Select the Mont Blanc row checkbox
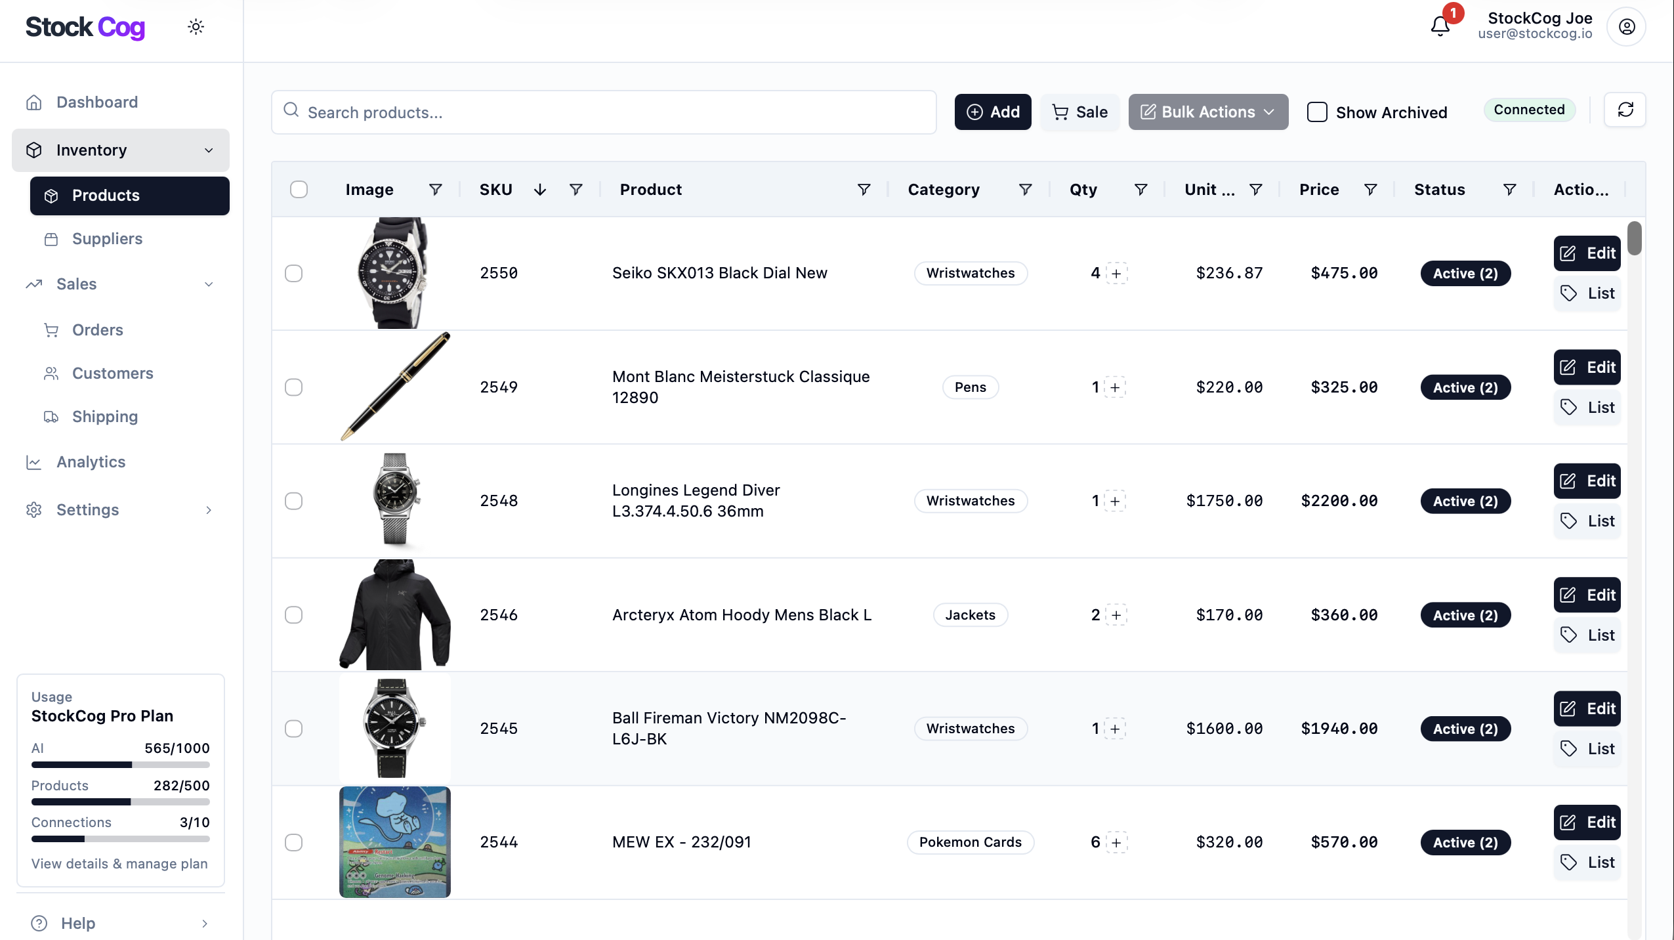The height and width of the screenshot is (940, 1674). (294, 387)
